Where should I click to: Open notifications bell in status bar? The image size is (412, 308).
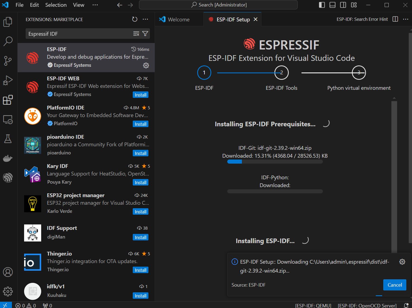coord(406,305)
